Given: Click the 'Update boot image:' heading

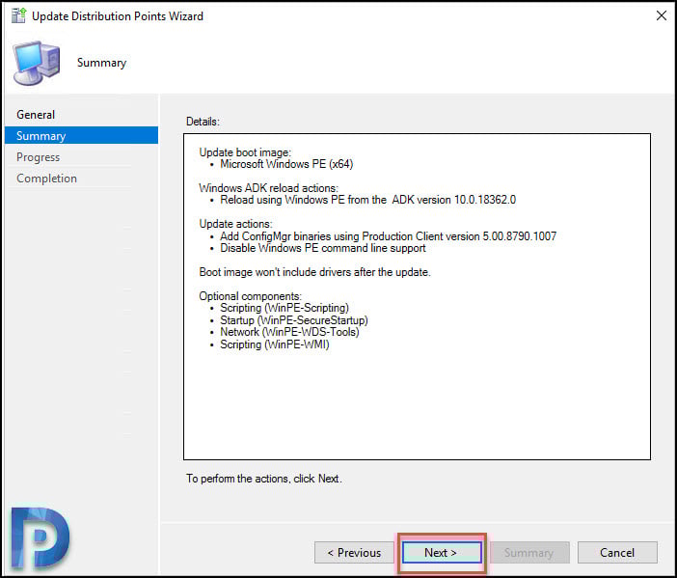Looking at the screenshot, I should (245, 152).
